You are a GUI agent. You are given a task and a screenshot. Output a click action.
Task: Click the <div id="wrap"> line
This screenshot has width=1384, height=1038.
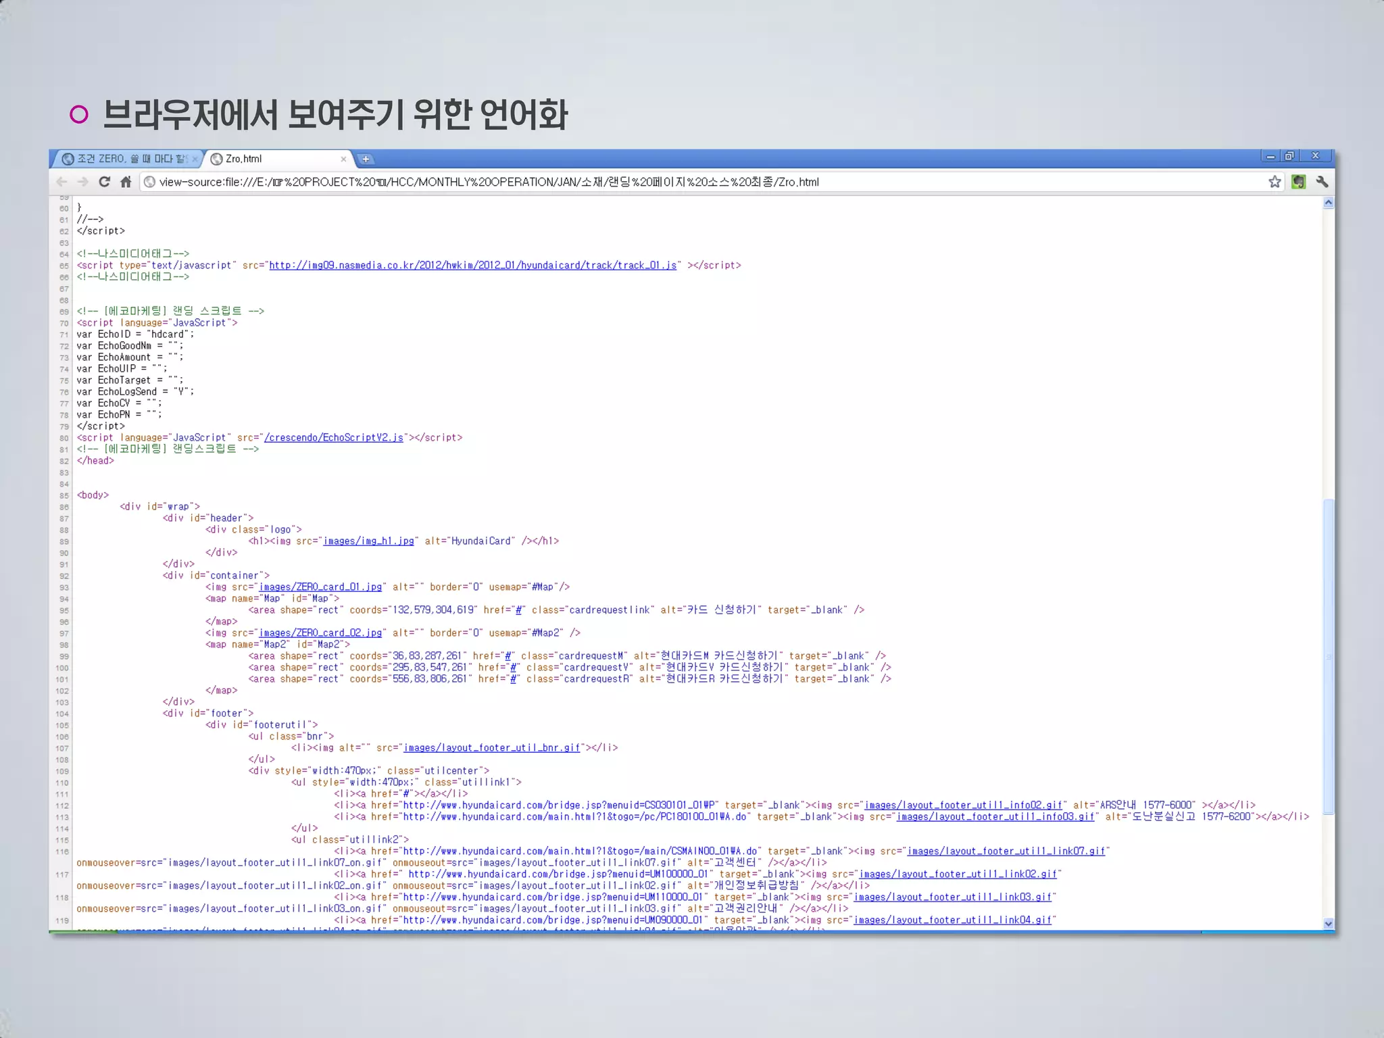click(x=160, y=507)
